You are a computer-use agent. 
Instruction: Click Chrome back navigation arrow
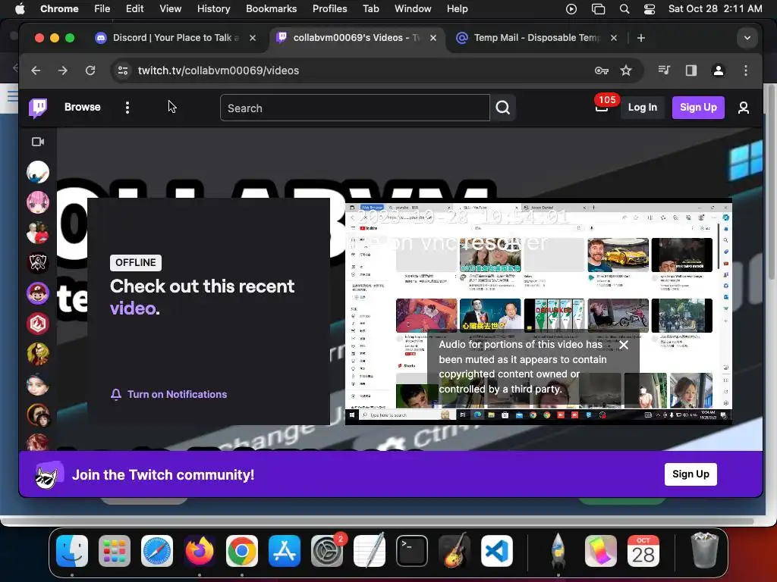click(x=36, y=70)
